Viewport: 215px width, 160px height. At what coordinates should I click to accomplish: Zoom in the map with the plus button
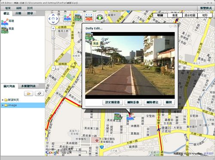coord(53,28)
